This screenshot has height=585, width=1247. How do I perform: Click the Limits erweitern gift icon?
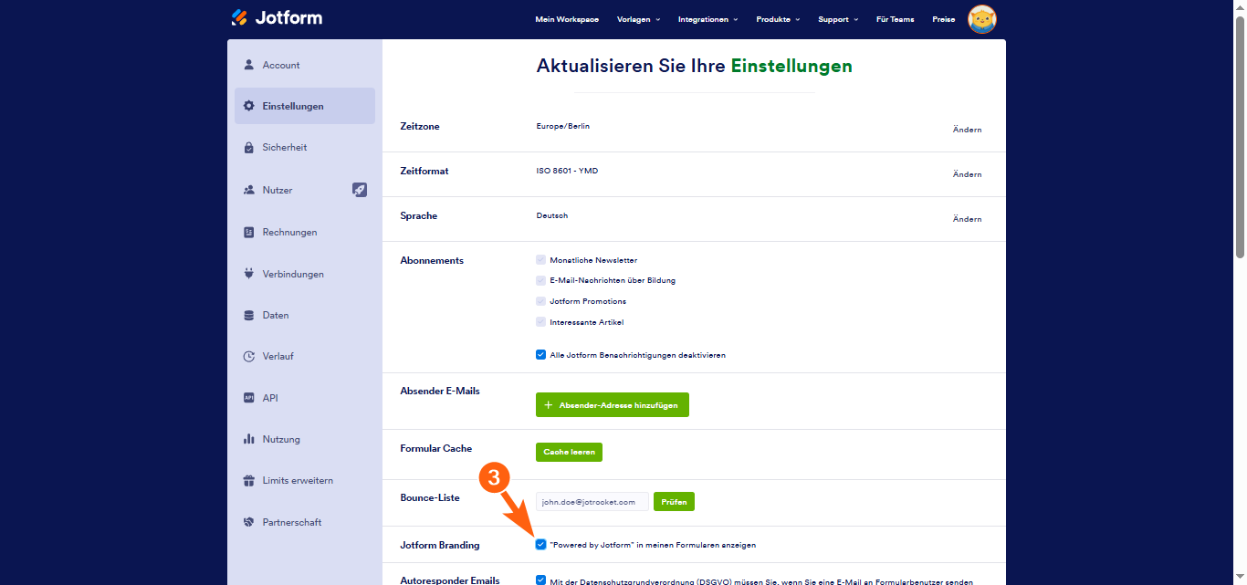(x=248, y=480)
